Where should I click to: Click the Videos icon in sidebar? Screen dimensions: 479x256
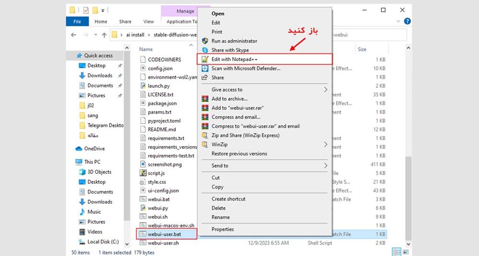pyautogui.click(x=82, y=232)
